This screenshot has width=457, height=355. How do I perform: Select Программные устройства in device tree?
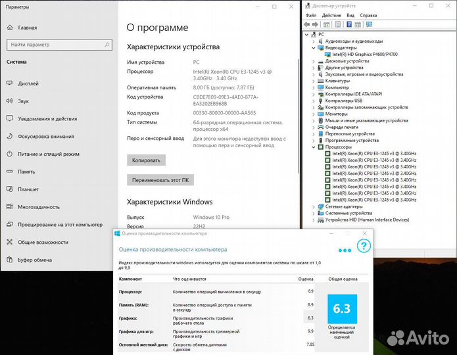tap(352, 141)
